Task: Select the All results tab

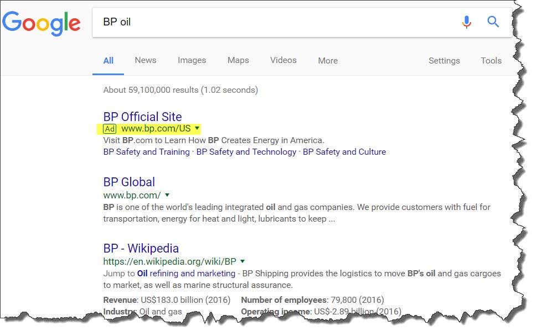Action: (108, 60)
